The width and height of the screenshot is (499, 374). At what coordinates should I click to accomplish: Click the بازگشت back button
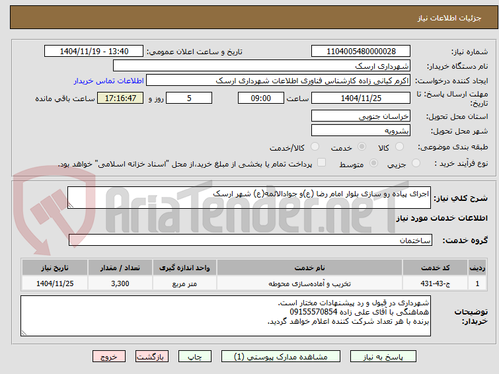coord(152,357)
